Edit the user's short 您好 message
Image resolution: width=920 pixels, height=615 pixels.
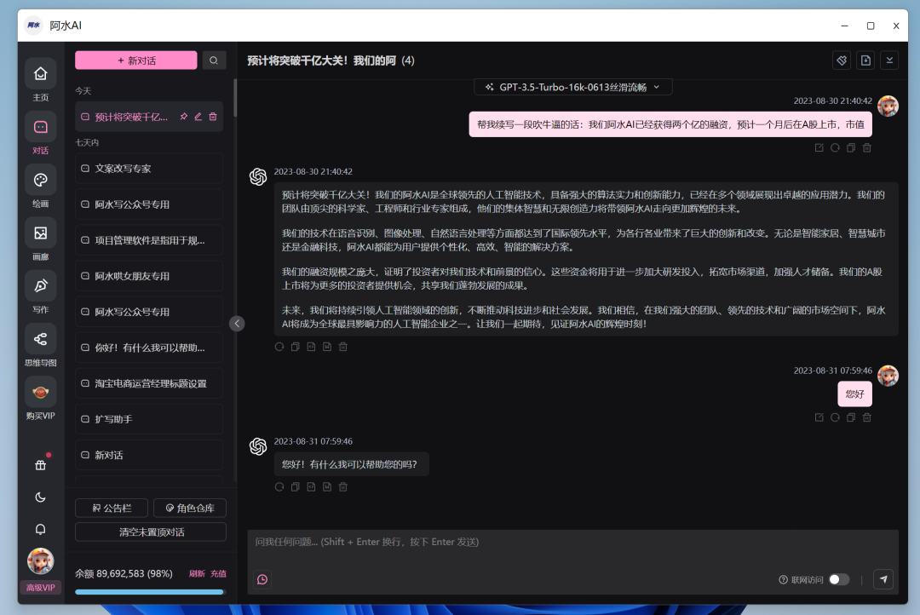[x=819, y=417]
